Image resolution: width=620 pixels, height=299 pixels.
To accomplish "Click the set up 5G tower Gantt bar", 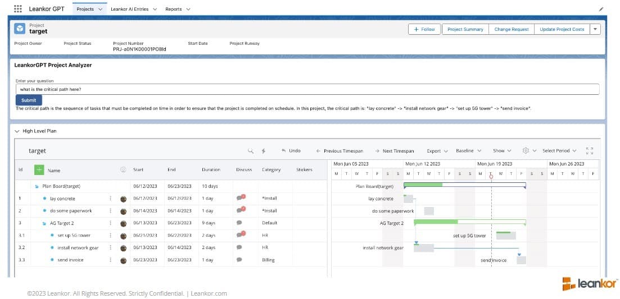I will point(506,236).
